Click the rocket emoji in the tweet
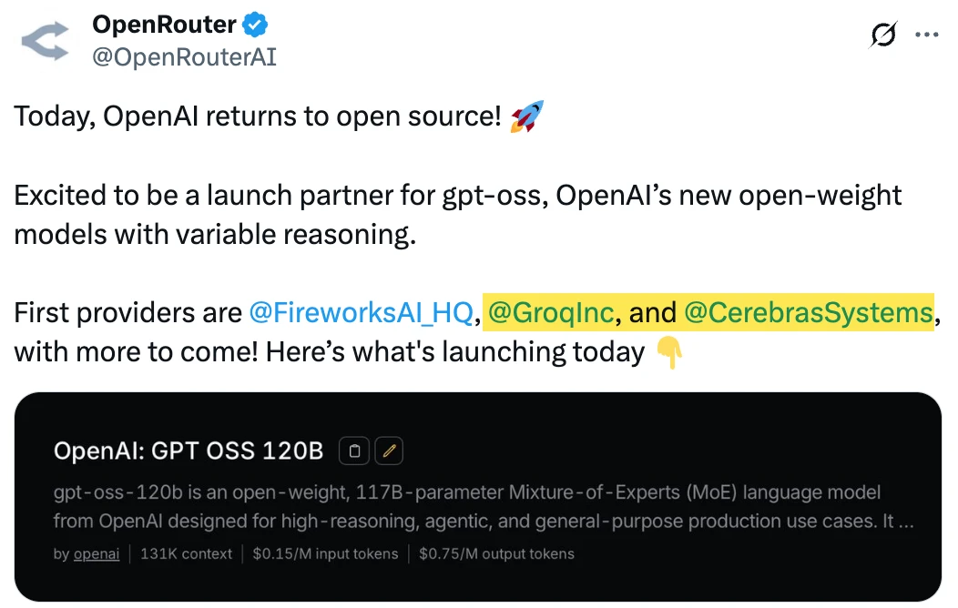This screenshot has height=608, width=958. point(526,117)
